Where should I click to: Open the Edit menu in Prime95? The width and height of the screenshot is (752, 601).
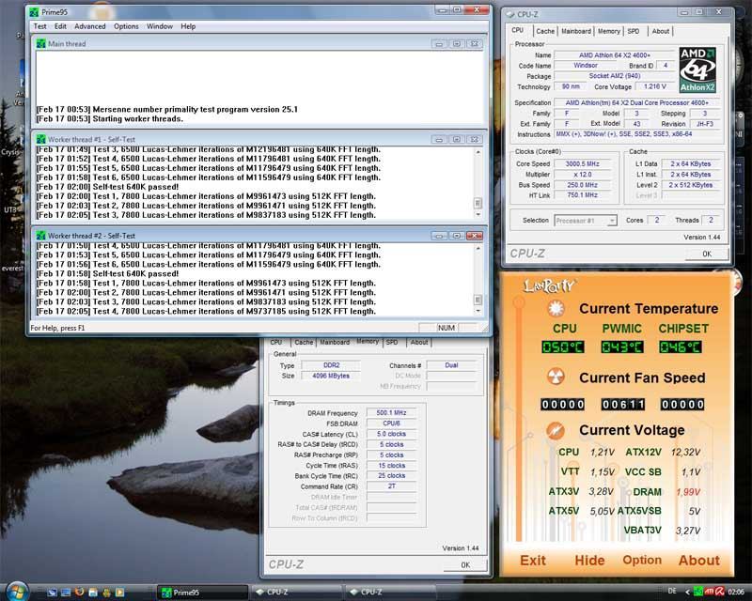(60, 26)
